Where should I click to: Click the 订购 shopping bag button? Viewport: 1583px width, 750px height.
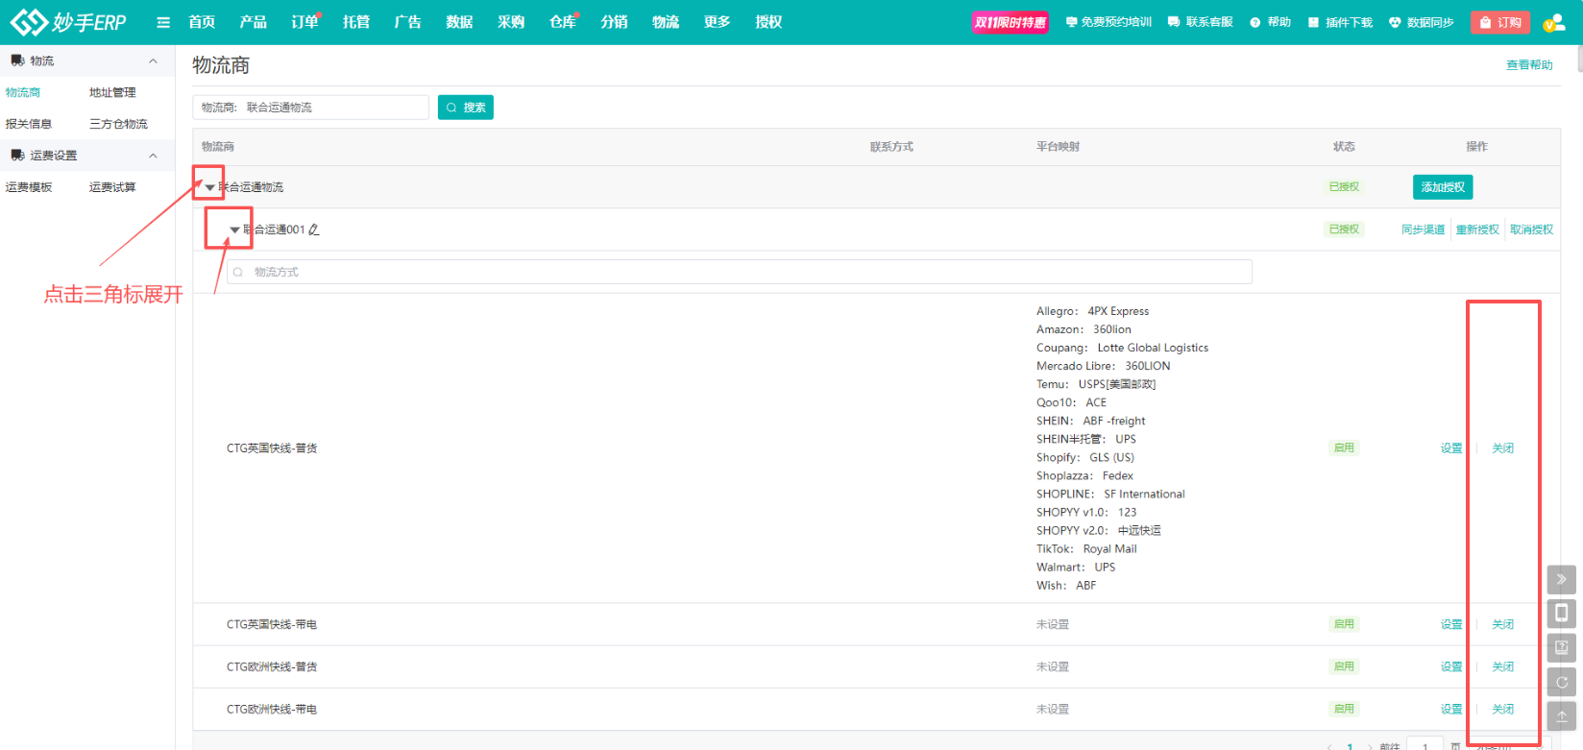click(x=1500, y=22)
